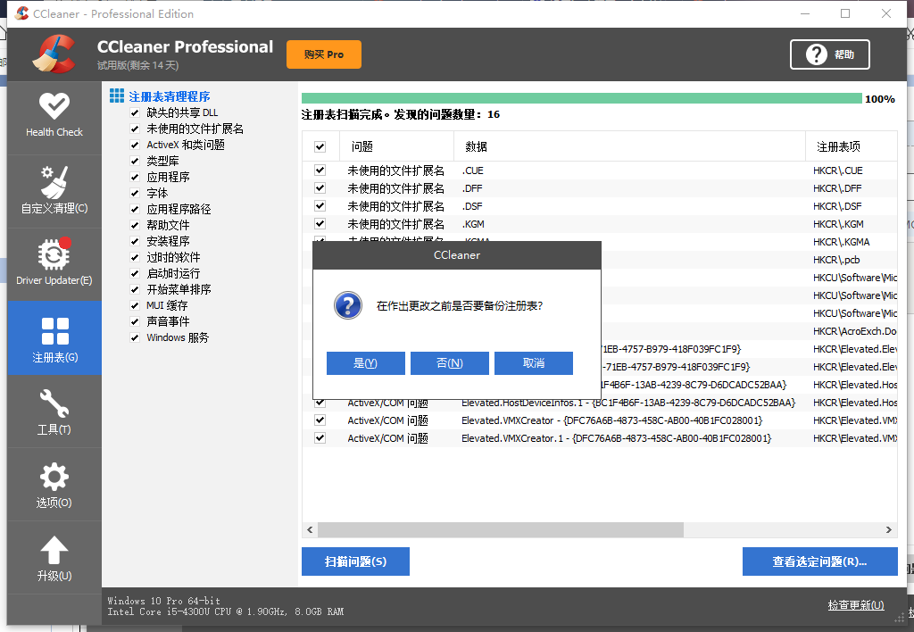Click horizontal scrollbar left arrow
The height and width of the screenshot is (632, 914).
pos(310,529)
